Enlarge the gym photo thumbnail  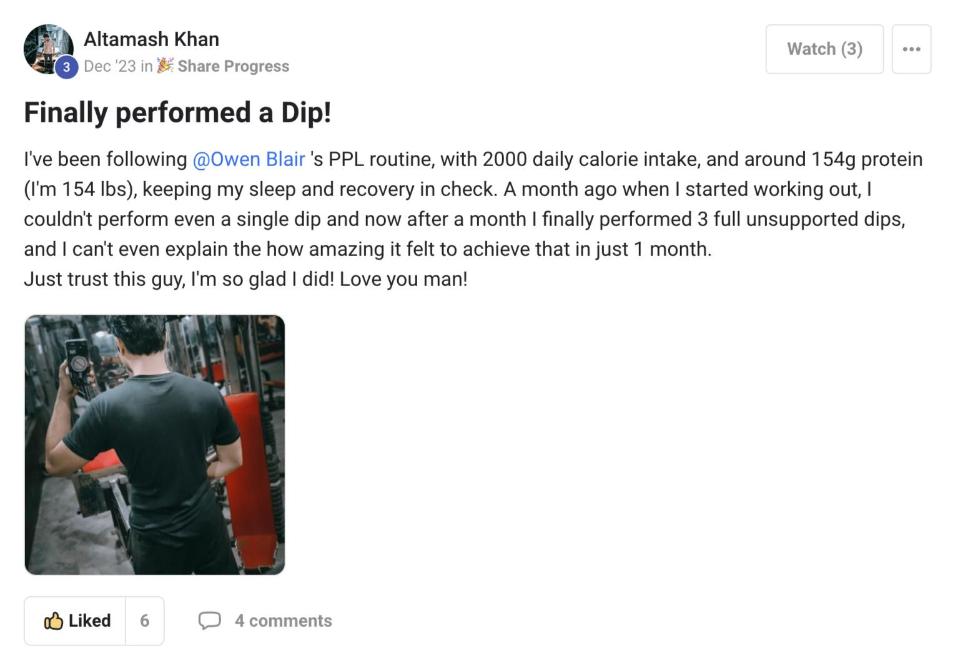pos(154,444)
